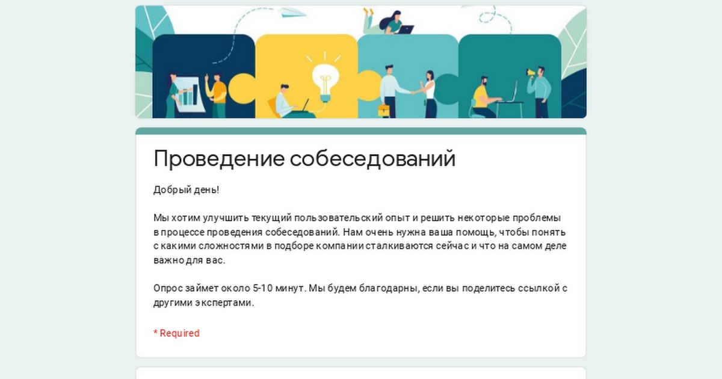Click the paragraph starting "Мы хотим улучшить"
Viewport: 722px width, 379px height.
pyautogui.click(x=360, y=239)
